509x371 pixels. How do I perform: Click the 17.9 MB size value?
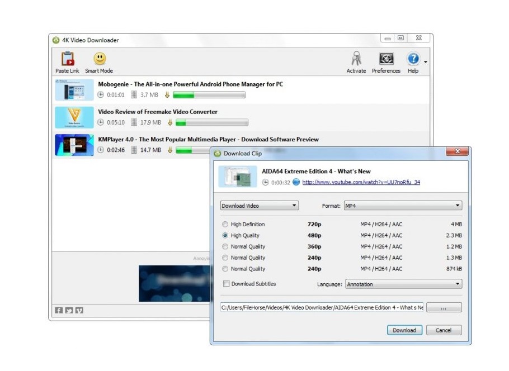point(150,122)
